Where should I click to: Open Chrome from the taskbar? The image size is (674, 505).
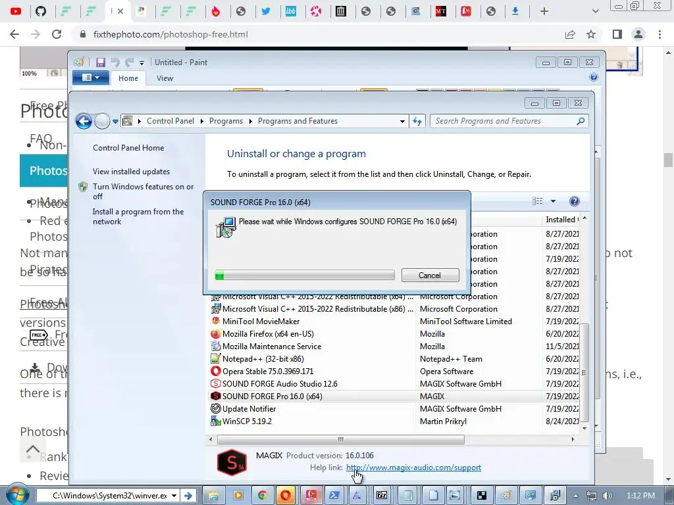(x=263, y=496)
